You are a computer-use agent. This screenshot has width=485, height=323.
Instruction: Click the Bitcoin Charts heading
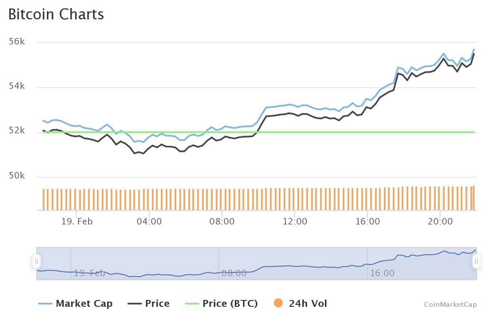point(56,14)
